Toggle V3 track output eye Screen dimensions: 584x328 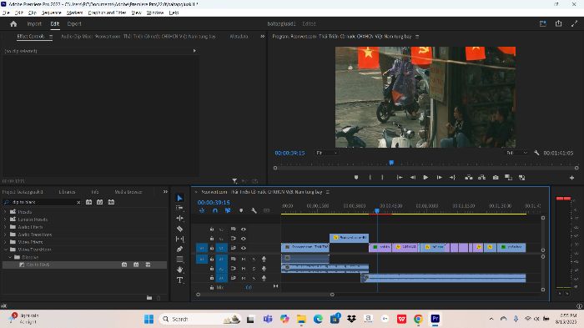pyautogui.click(x=244, y=229)
